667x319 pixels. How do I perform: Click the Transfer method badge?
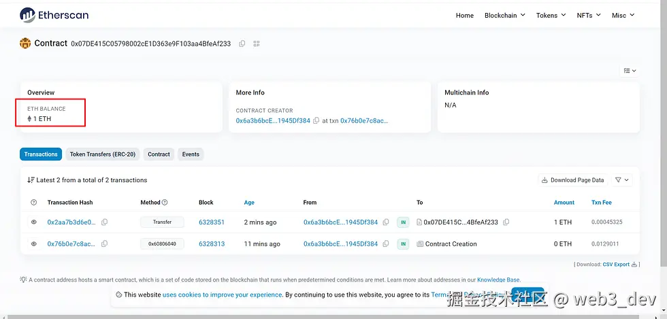coord(162,222)
